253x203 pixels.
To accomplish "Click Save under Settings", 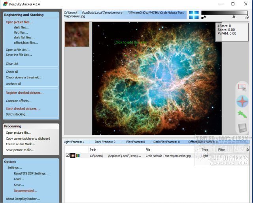I will (x=19, y=185).
